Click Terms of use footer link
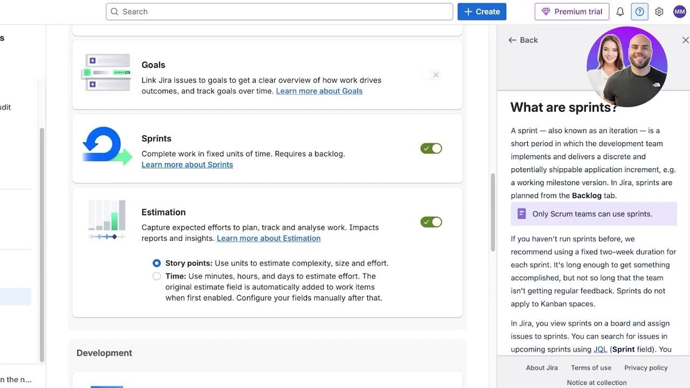 (x=591, y=368)
